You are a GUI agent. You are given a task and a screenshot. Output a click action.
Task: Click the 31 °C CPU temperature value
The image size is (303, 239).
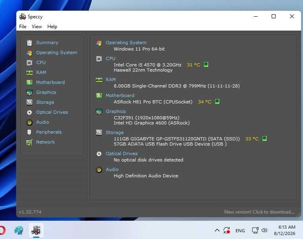click(x=193, y=65)
